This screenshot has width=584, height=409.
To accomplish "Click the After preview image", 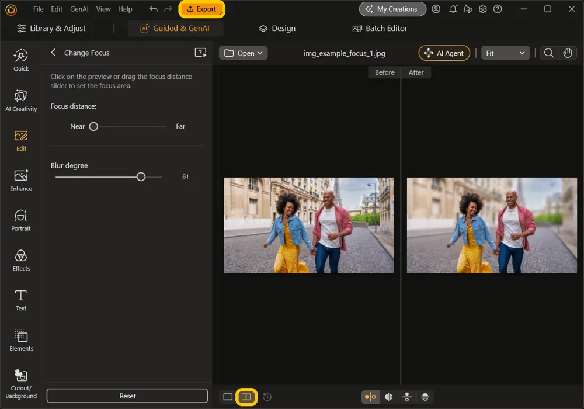I will tap(492, 226).
